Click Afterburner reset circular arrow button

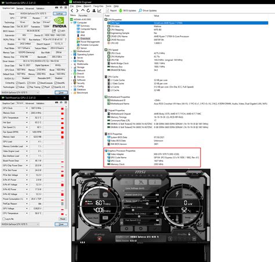(x=140, y=228)
